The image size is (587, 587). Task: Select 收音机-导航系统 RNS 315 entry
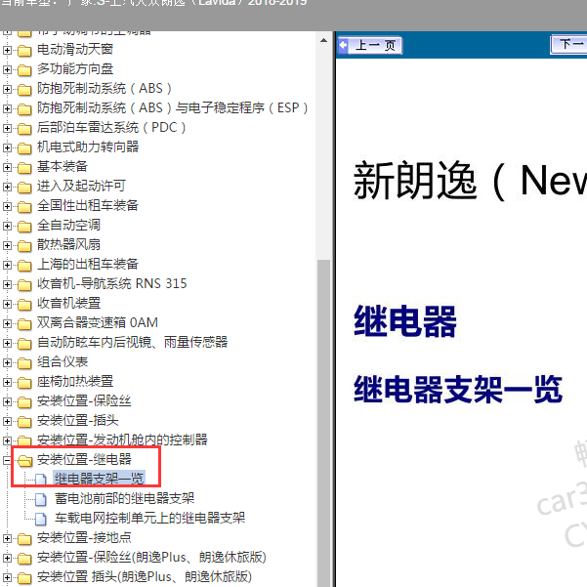tap(111, 284)
